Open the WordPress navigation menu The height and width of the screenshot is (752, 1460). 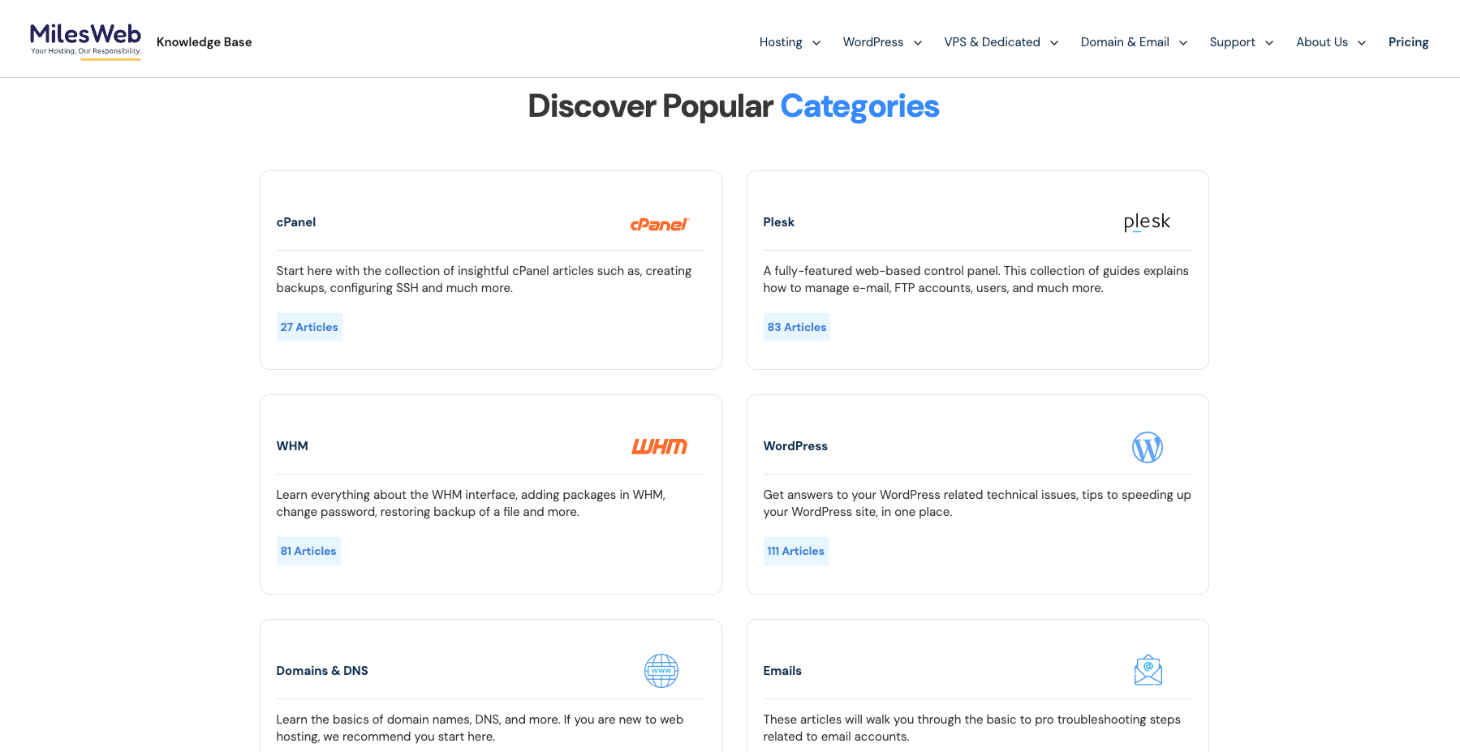882,42
